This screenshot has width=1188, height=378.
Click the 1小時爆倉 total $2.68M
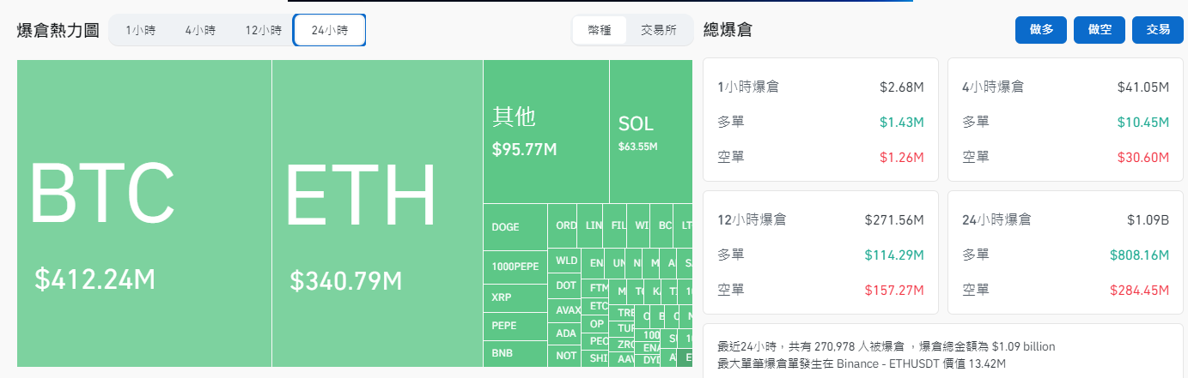pos(901,87)
